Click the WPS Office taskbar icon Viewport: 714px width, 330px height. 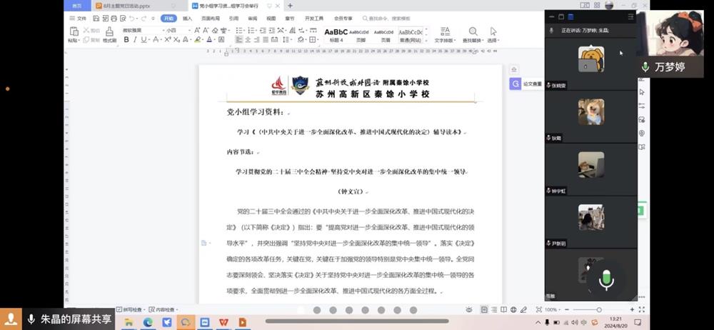(223, 322)
